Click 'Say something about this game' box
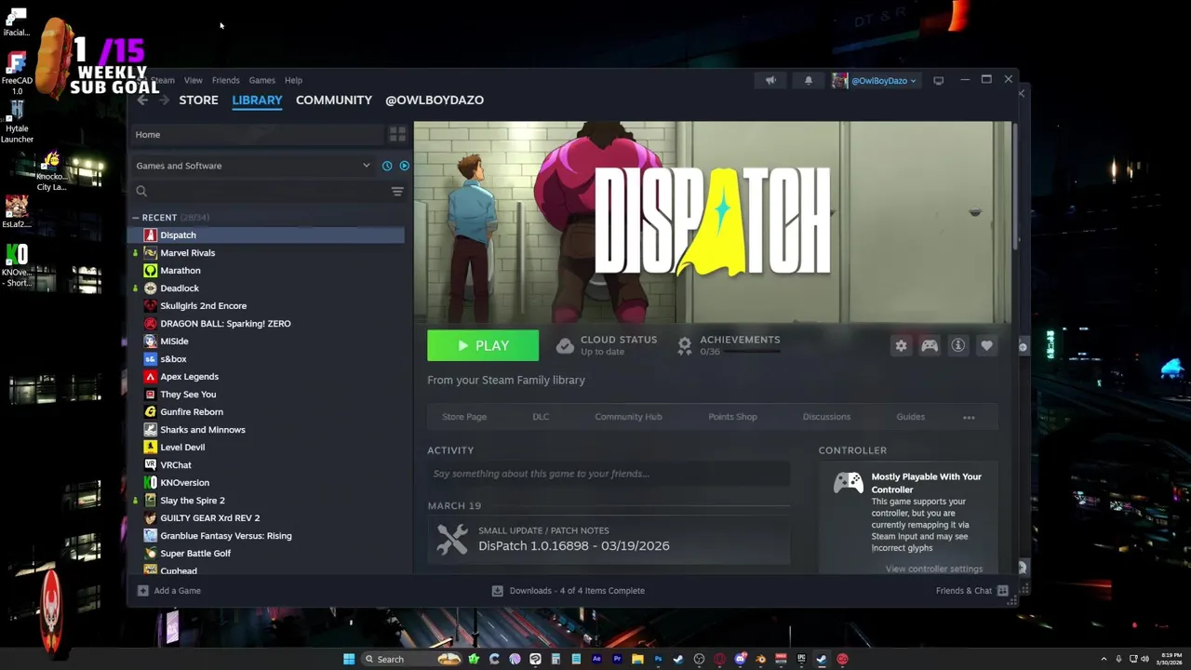Viewport: 1191px width, 670px height. [609, 474]
